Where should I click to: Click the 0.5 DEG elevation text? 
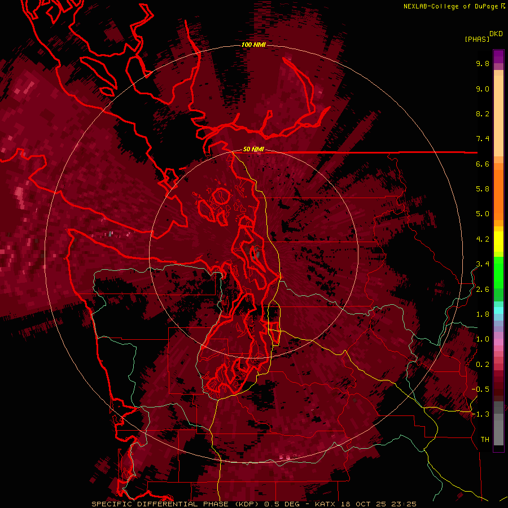(283, 504)
